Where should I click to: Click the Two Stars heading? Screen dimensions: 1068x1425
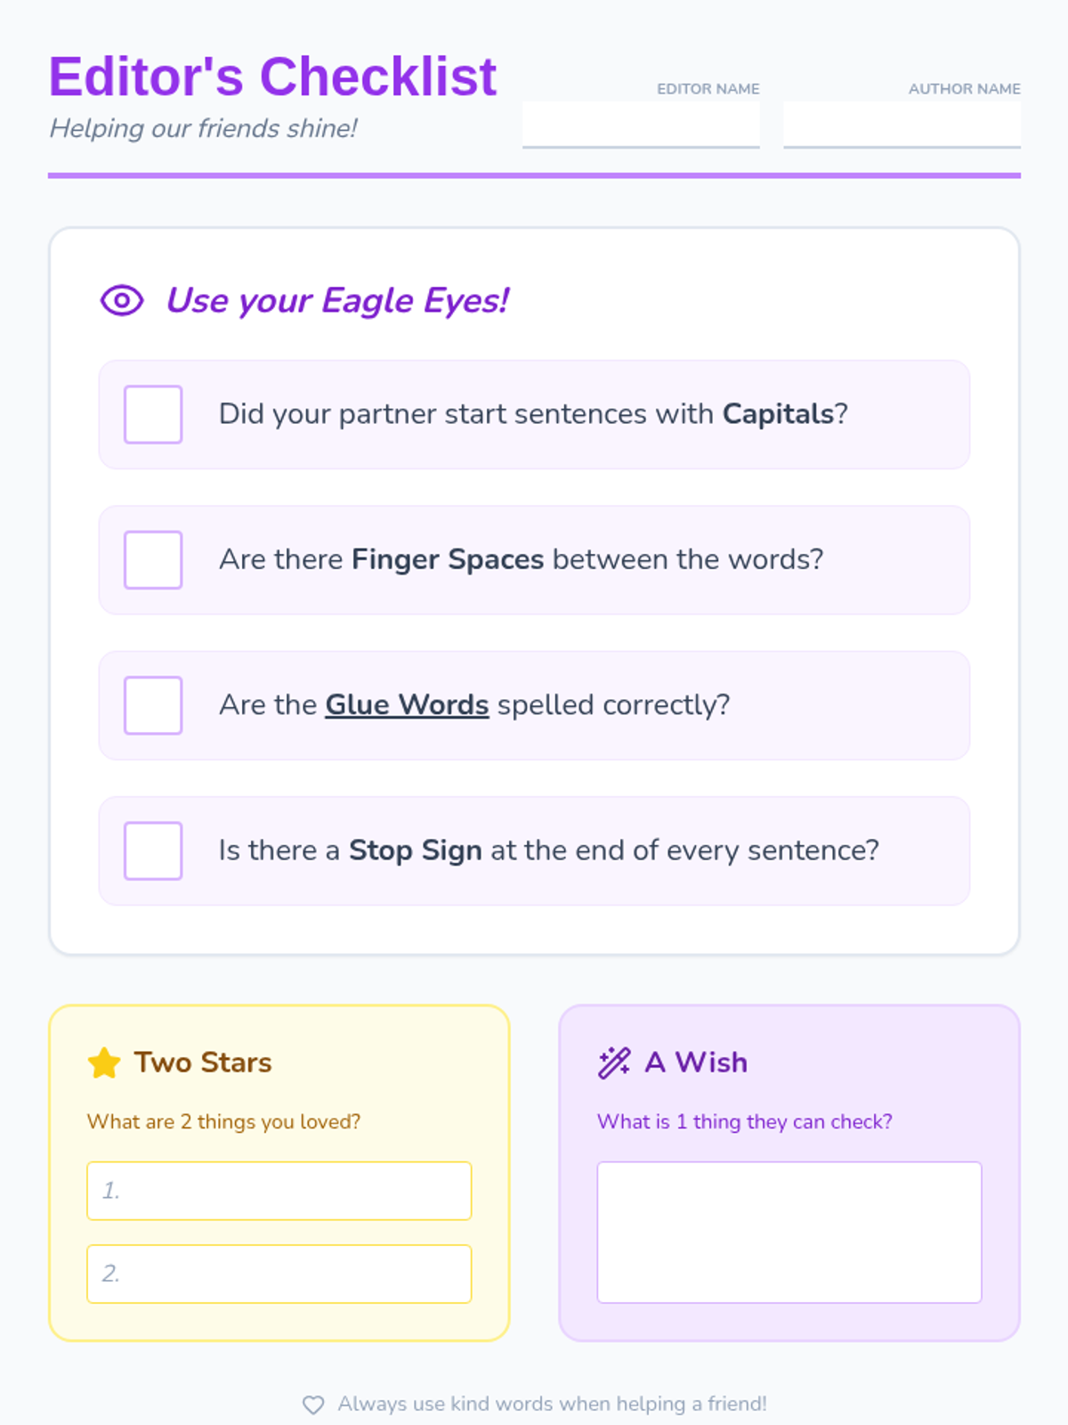point(203,1063)
